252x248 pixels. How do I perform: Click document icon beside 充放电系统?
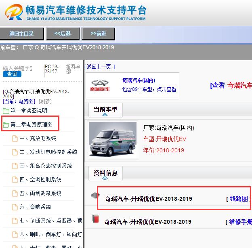tap(15, 139)
